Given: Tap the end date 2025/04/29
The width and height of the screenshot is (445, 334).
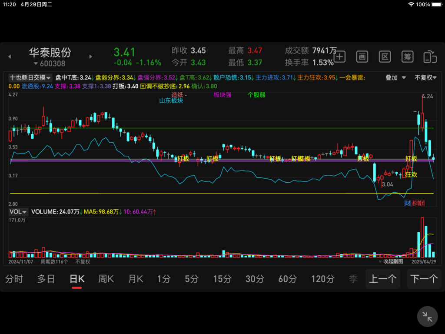Looking at the screenshot, I should [x=424, y=261].
